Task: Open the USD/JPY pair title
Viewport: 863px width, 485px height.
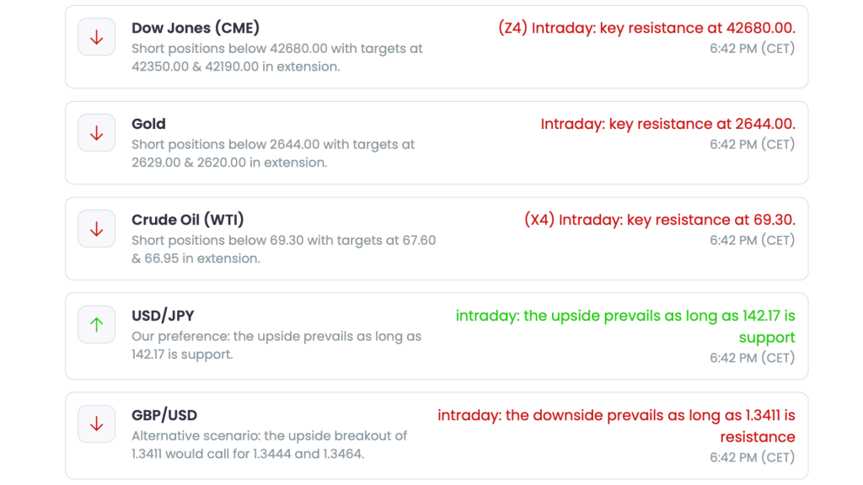Action: (163, 316)
